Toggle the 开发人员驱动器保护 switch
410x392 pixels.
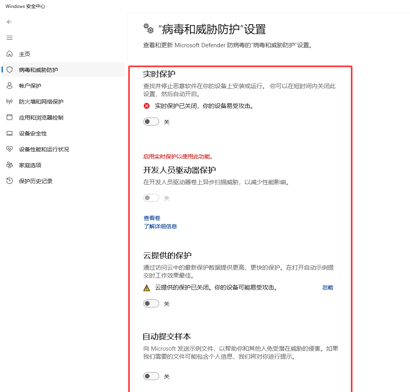[151, 198]
